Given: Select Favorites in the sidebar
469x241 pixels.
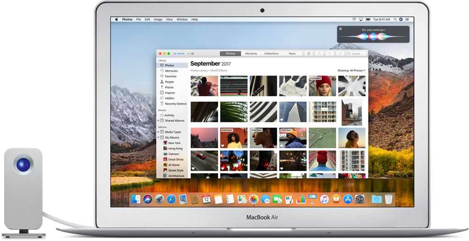Looking at the screenshot, I should pyautogui.click(x=173, y=76).
